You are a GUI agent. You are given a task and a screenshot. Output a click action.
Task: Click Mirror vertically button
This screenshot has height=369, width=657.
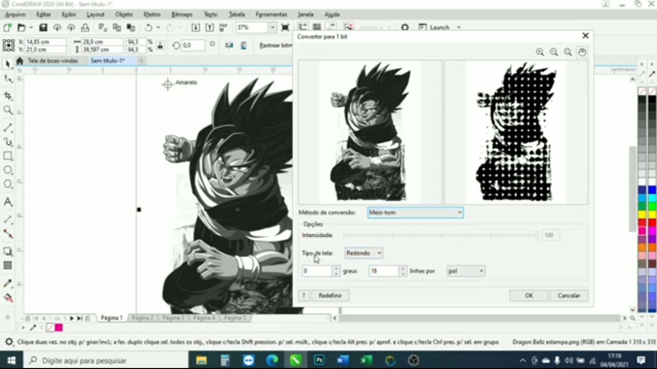pos(243,45)
